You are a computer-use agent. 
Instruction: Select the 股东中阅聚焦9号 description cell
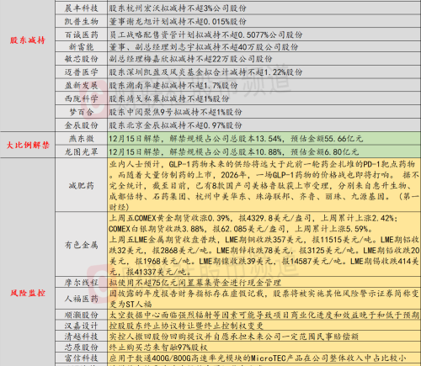[264, 112]
